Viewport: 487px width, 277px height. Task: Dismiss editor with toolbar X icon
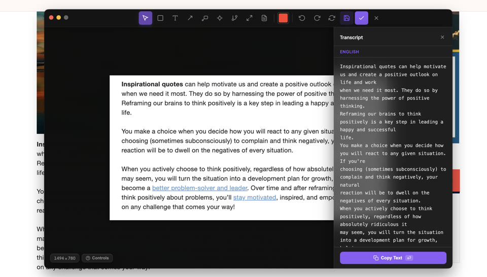pos(376,18)
